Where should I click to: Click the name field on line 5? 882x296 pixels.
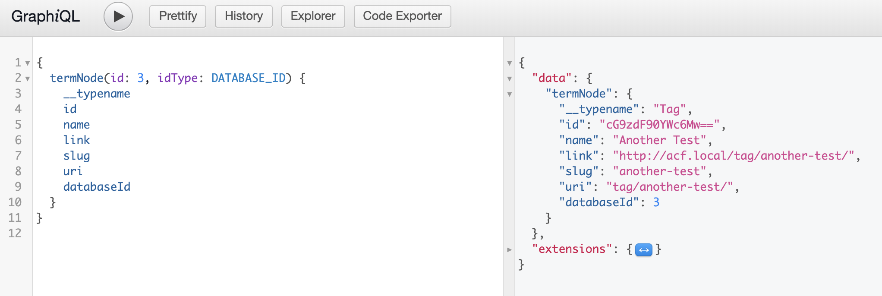[77, 125]
